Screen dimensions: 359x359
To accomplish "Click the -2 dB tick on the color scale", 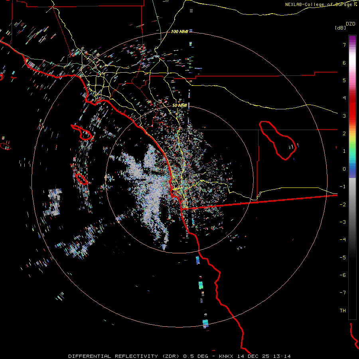I will [x=343, y=205].
